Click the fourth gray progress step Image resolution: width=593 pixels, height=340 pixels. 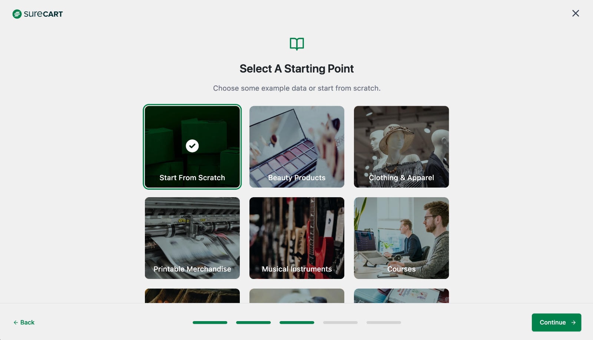coord(340,323)
